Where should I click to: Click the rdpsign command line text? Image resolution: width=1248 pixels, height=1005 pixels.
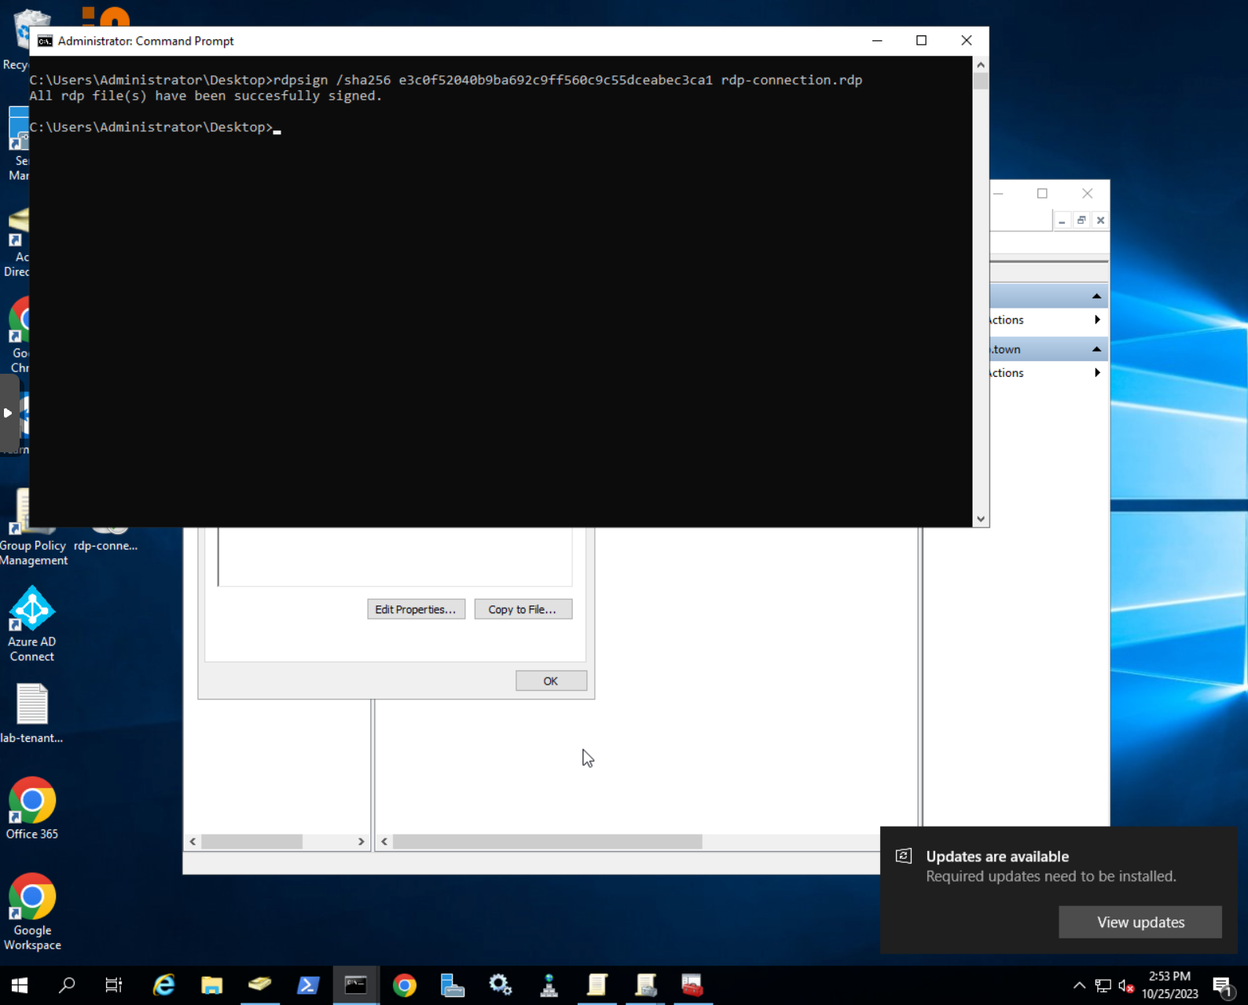(567, 80)
